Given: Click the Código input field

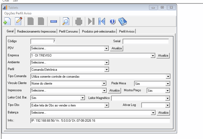Looking at the screenshot, I should point(43,41).
